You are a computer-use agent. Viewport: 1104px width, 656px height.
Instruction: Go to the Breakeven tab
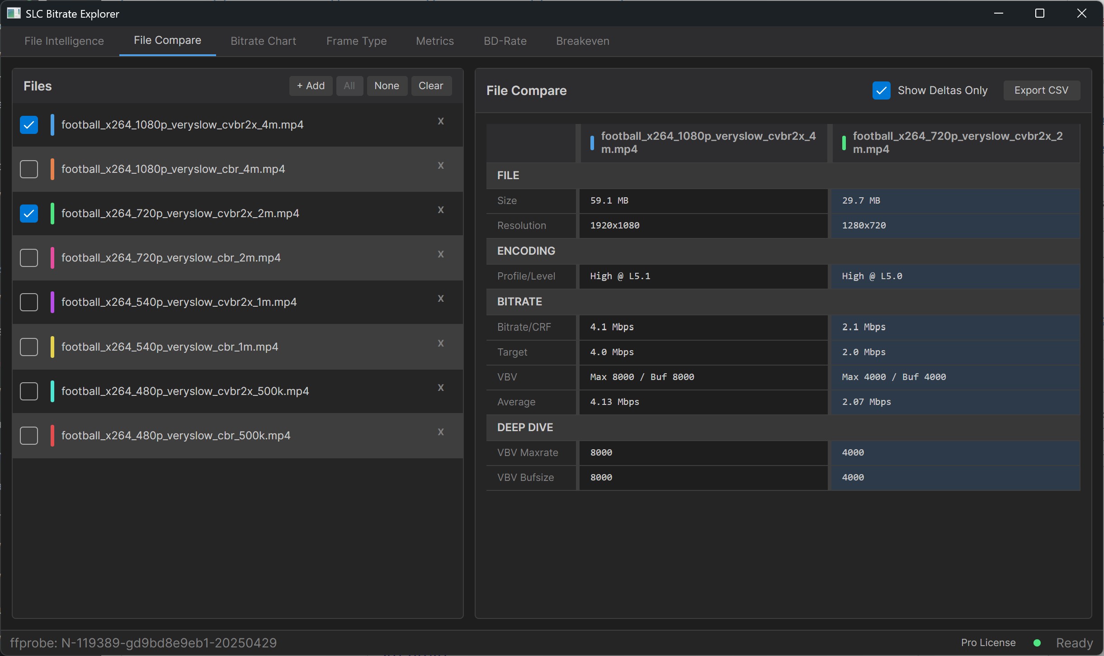tap(582, 41)
